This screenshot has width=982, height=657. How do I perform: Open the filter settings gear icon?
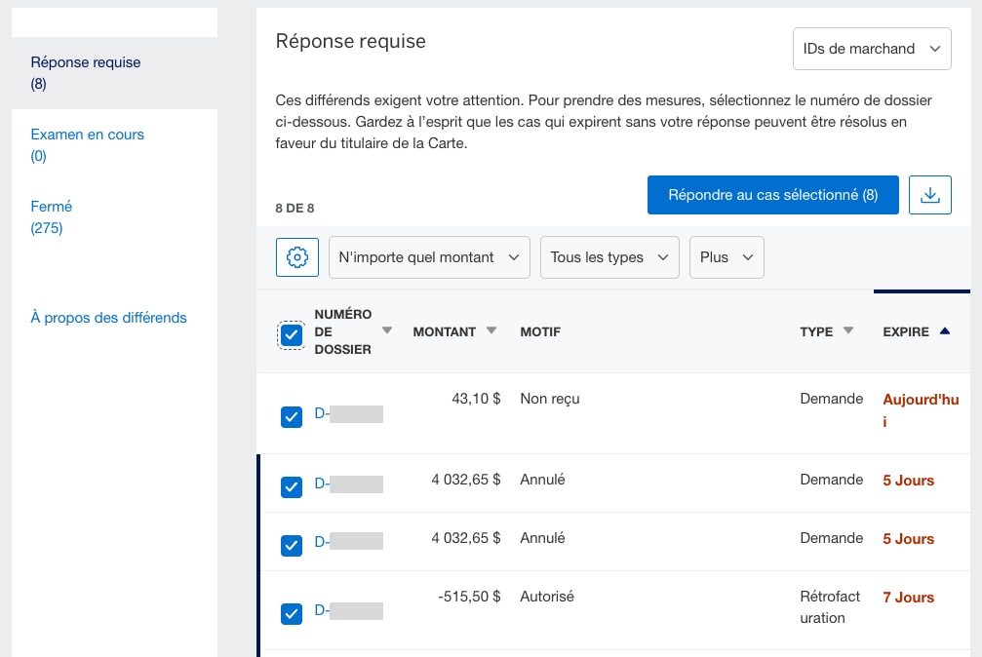[x=296, y=256]
